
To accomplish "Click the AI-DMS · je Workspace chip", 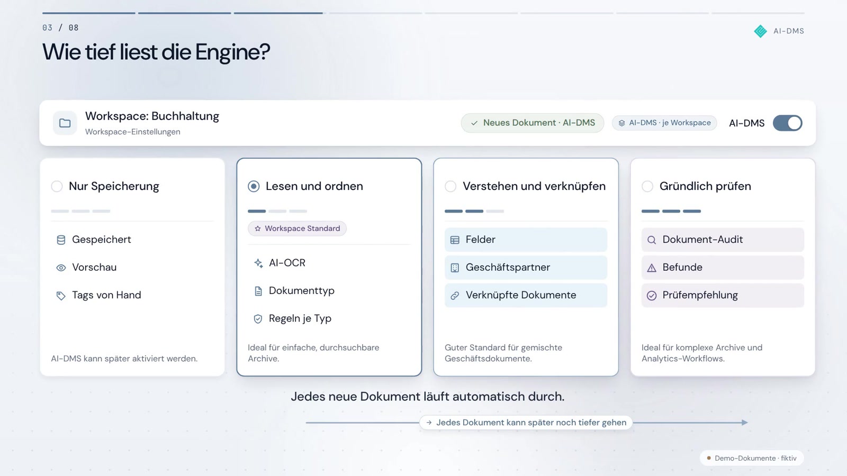I will (664, 123).
